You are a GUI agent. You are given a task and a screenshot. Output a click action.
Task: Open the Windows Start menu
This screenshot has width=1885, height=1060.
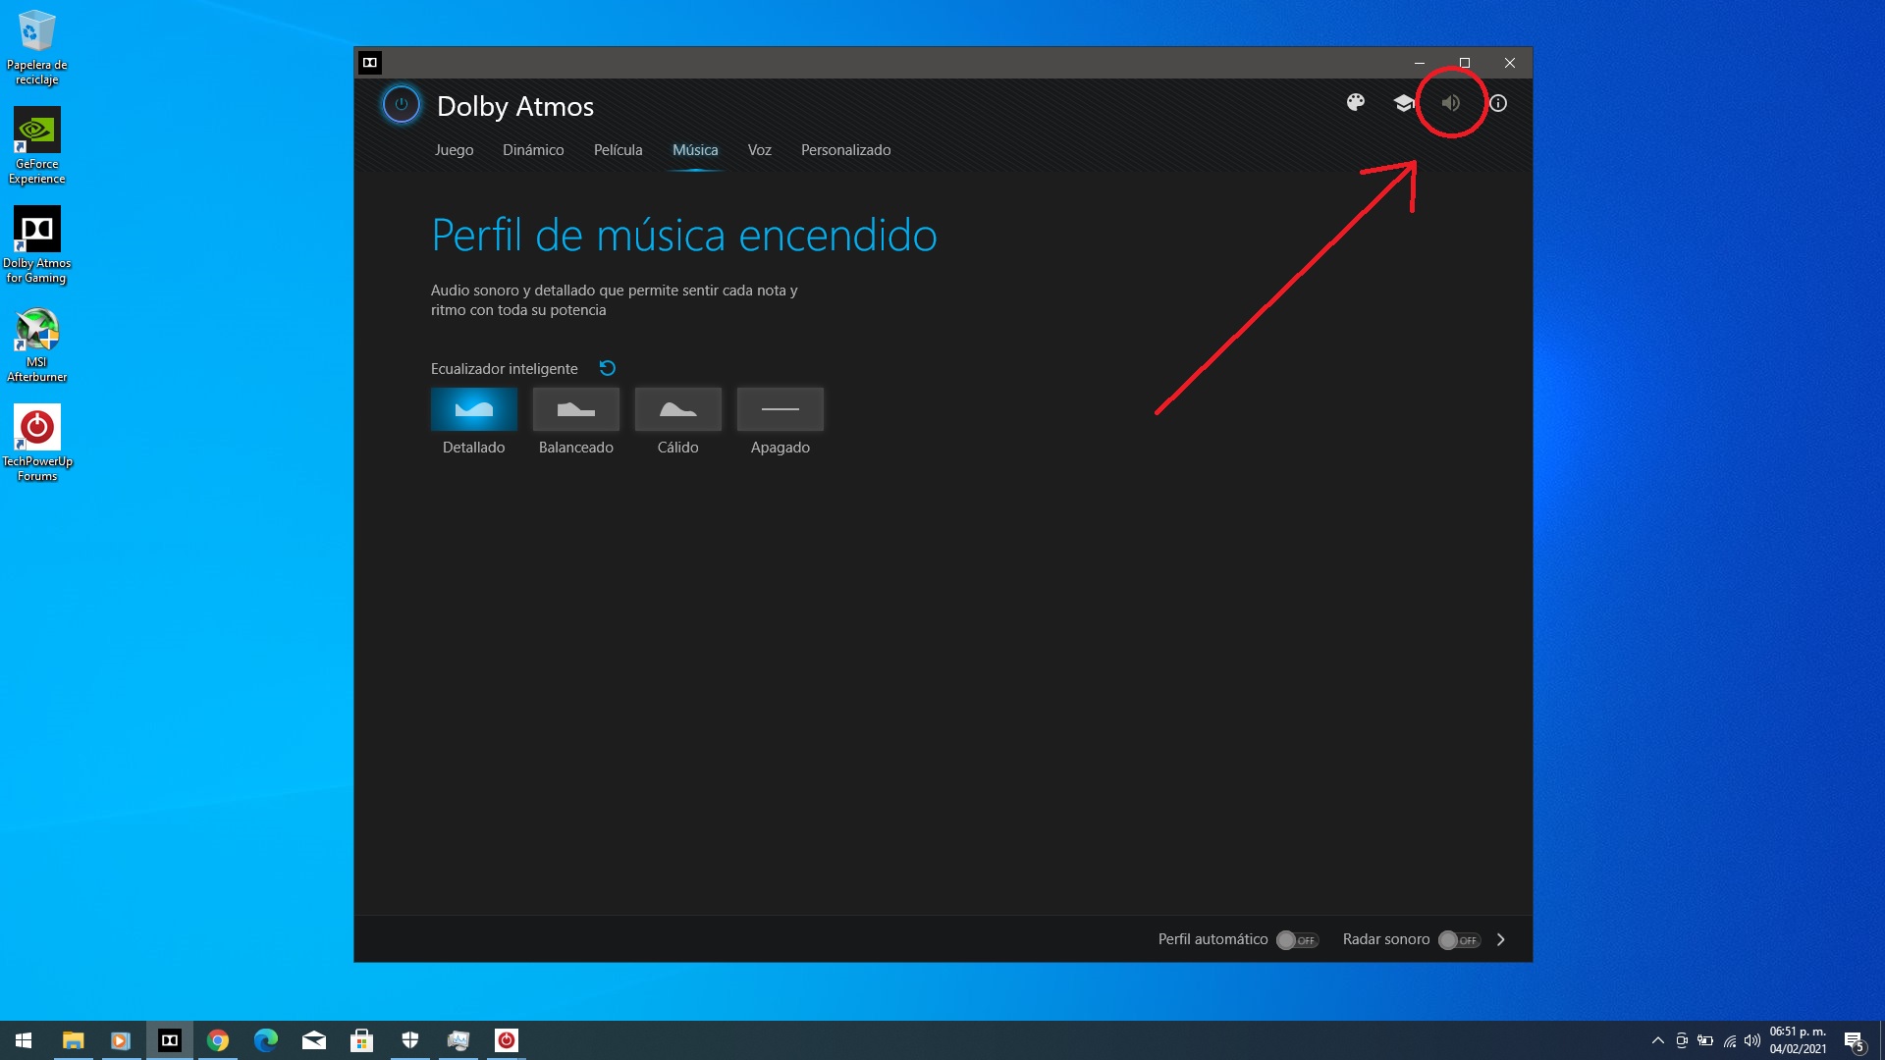point(24,1040)
